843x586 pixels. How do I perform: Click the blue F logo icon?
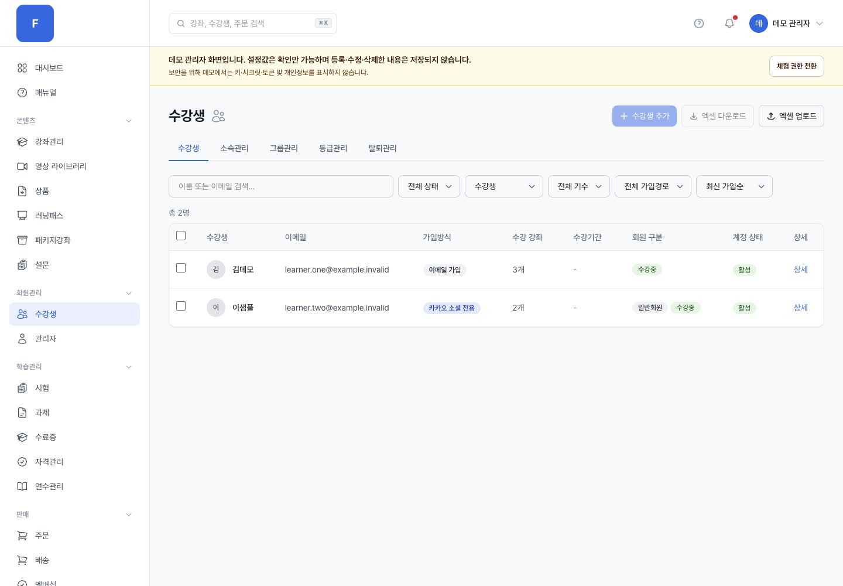pos(35,23)
